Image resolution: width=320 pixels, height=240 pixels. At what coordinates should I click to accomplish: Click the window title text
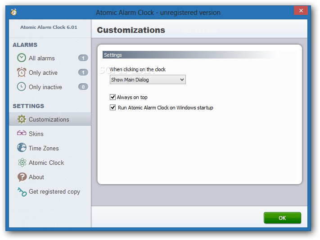[158, 13]
